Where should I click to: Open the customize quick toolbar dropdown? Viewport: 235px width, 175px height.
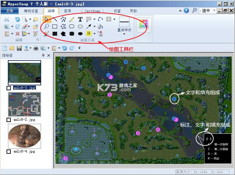79,48
